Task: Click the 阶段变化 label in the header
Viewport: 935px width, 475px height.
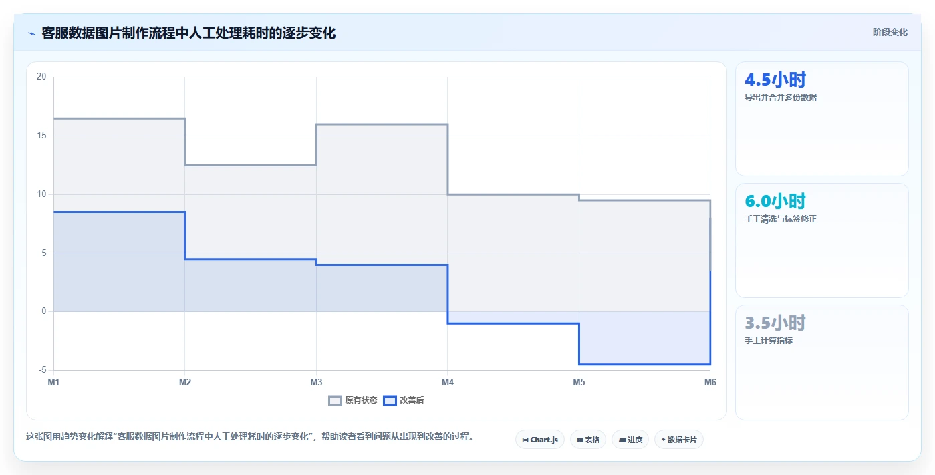Action: click(890, 32)
